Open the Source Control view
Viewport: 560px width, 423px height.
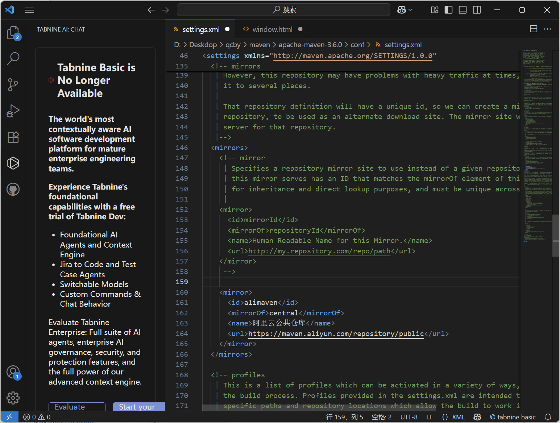[13, 85]
